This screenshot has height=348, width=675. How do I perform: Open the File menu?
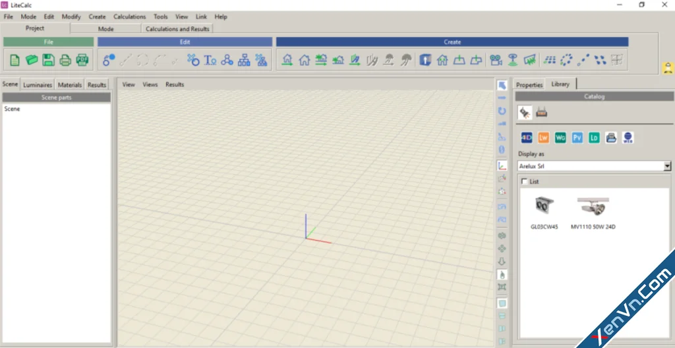point(8,16)
